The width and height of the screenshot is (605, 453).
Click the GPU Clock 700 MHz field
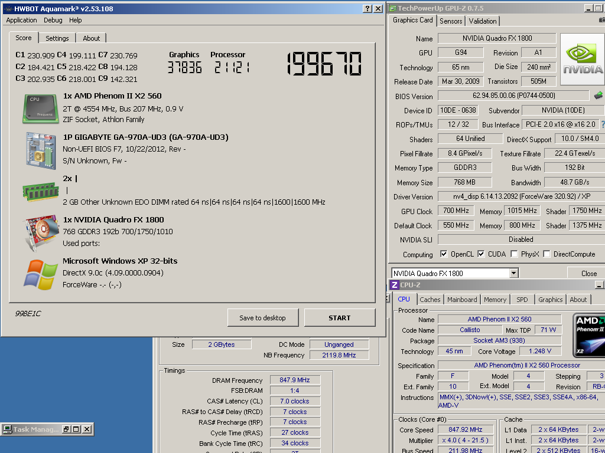click(x=456, y=211)
